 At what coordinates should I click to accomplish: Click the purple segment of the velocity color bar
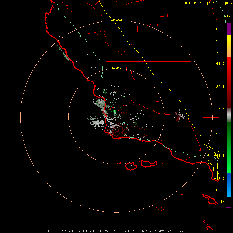(229, 29)
